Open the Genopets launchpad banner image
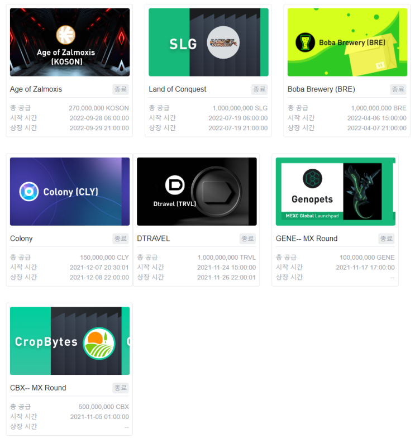 336,192
